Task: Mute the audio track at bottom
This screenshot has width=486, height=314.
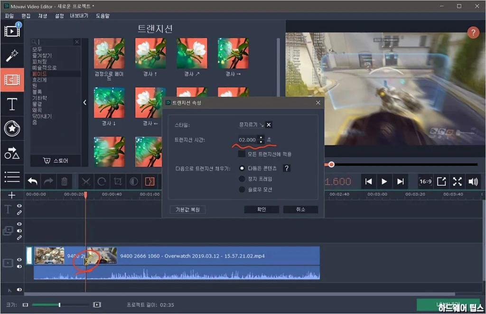Action: tap(19, 289)
